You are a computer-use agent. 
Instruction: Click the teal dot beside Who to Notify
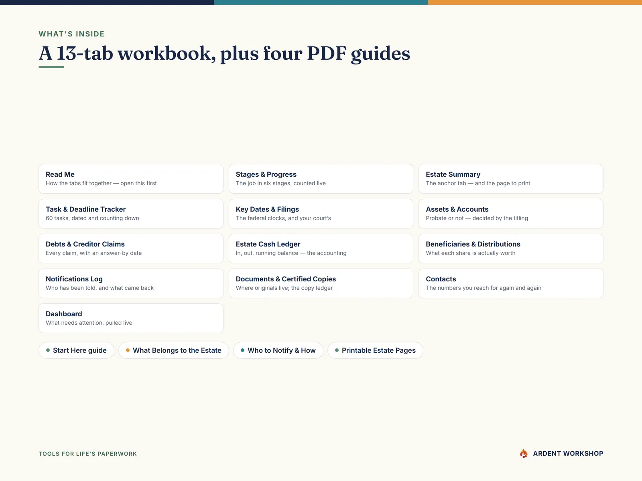242,350
